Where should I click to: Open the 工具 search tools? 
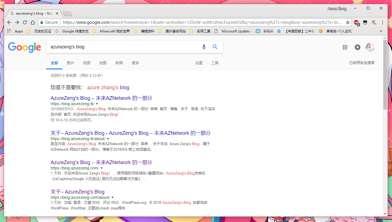pyautogui.click(x=215, y=63)
